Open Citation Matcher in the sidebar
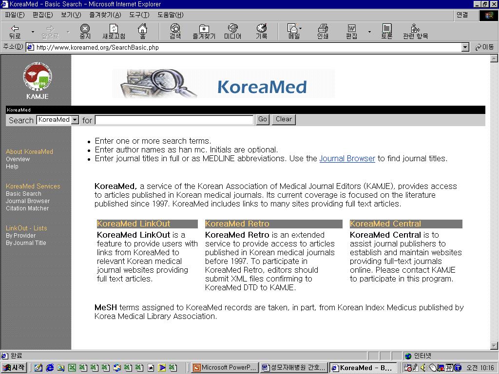Screen dimensions: 499x374 coord(27,208)
